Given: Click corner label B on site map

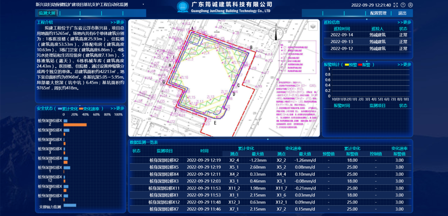Looking at the screenshot, I should coord(251,47).
